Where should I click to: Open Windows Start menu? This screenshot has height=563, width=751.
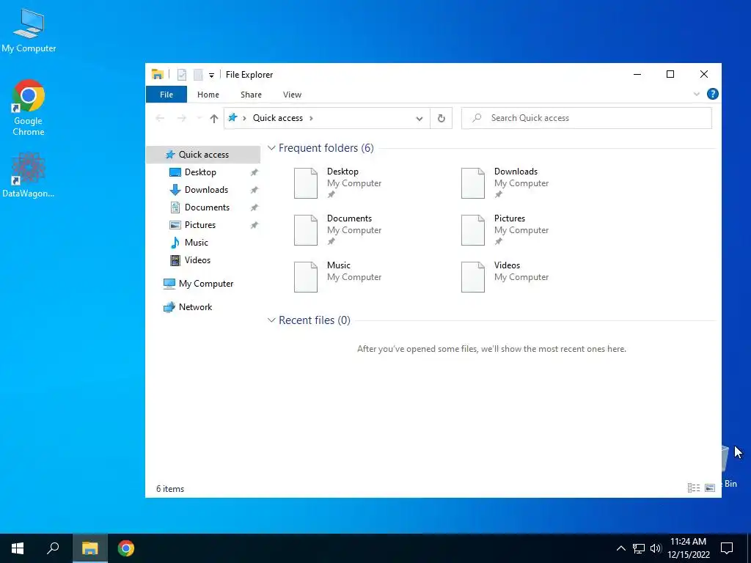18,548
